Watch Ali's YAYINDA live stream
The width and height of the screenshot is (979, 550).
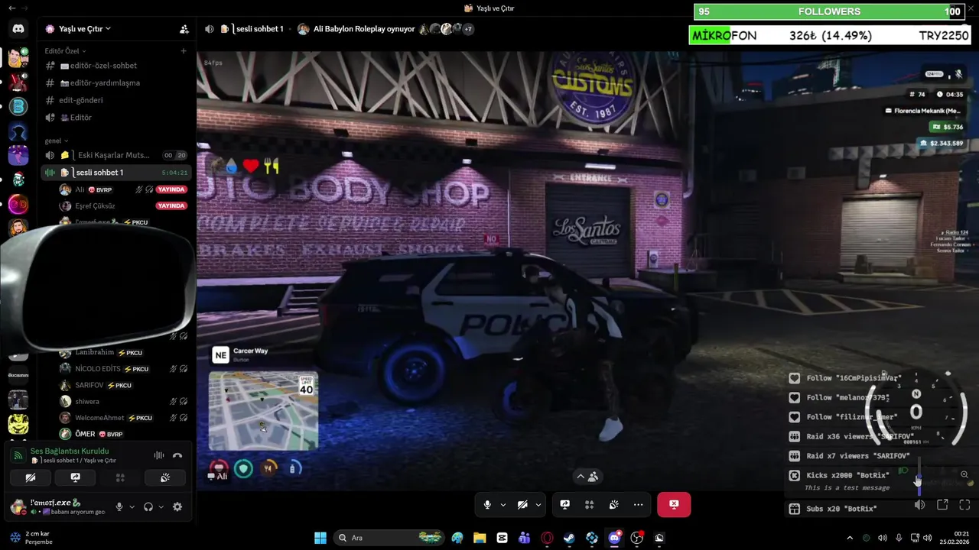(171, 189)
